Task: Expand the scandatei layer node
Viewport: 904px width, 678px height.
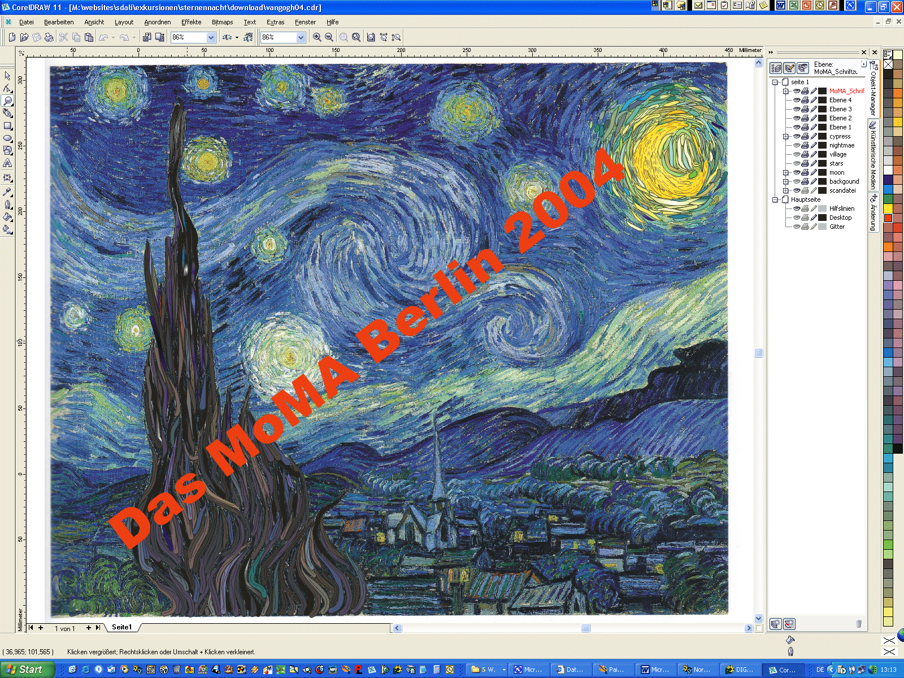Action: tap(786, 190)
